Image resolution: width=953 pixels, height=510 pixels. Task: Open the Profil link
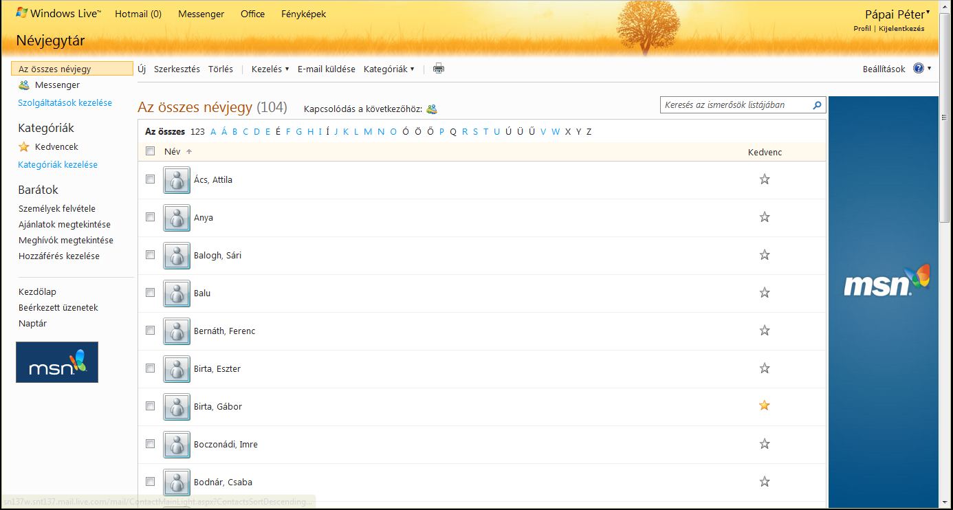(862, 29)
